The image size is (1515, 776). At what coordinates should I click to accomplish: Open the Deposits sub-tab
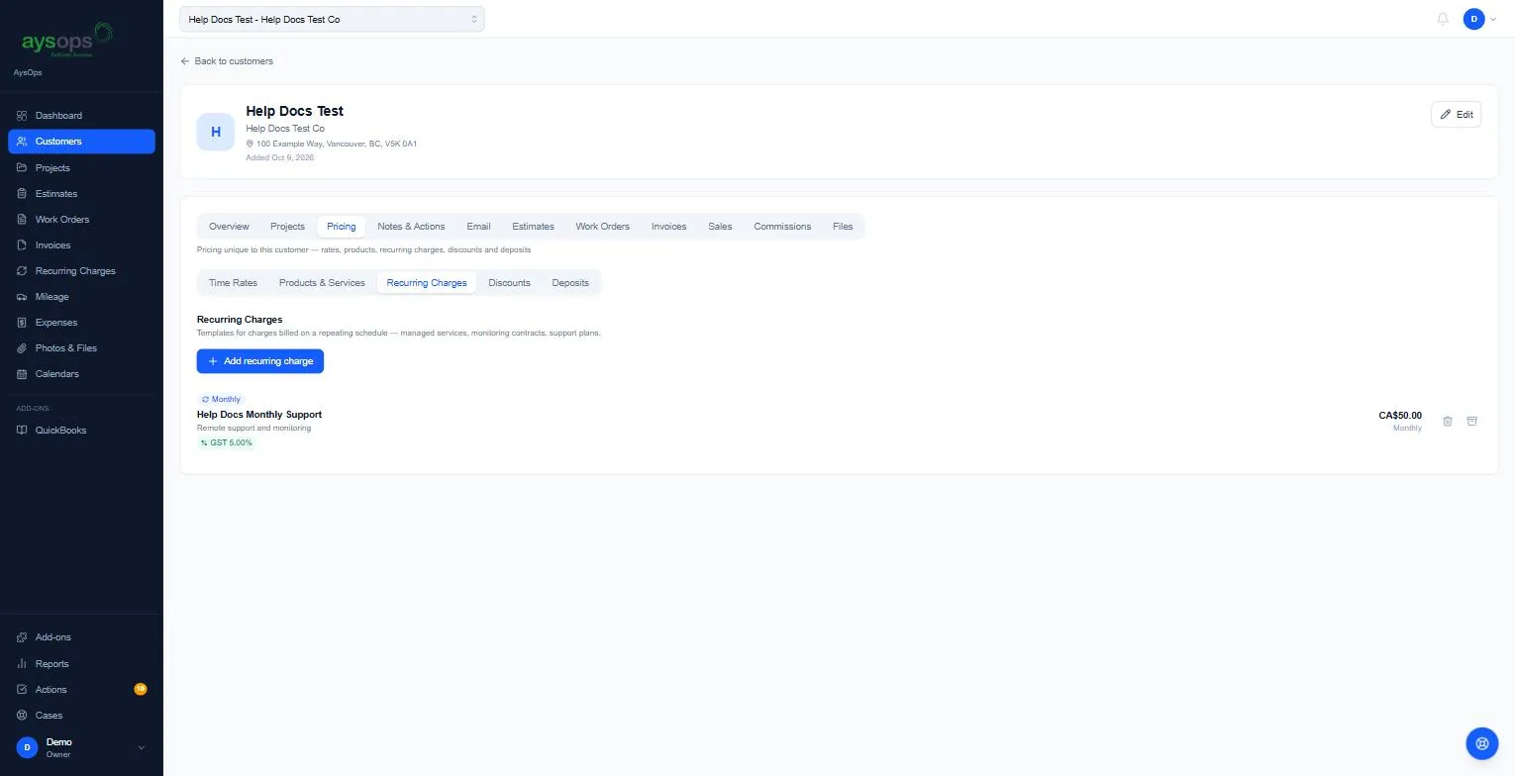pyautogui.click(x=570, y=282)
